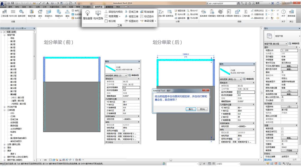Click the 工程布置 icon
This screenshot has width=301, height=167.
pyautogui.click(x=246, y=12)
